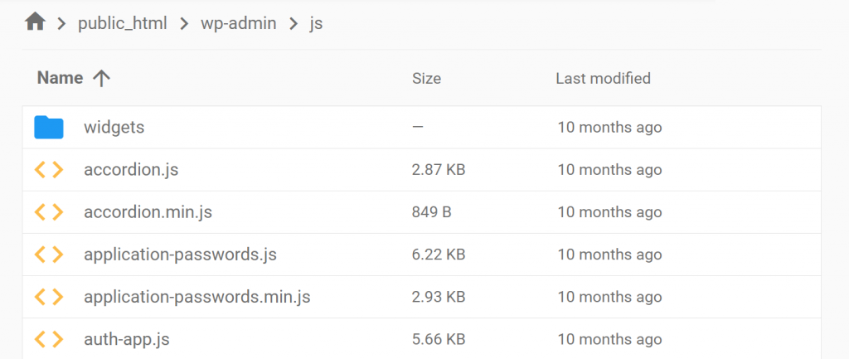Open application-passwords.js file
Screen dimensions: 849x359
[180, 255]
